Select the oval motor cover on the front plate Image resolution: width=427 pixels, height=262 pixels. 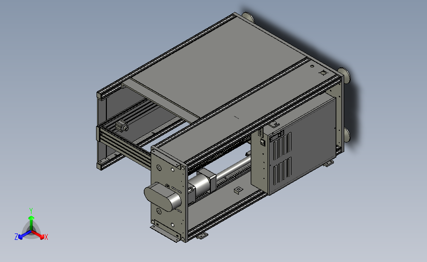(163, 197)
